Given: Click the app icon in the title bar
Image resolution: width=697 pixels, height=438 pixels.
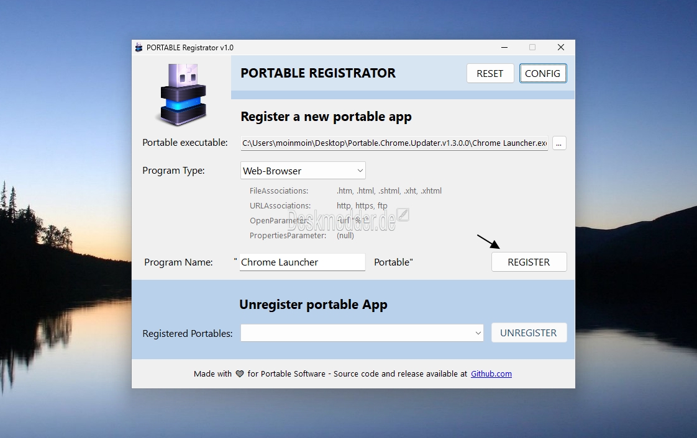Looking at the screenshot, I should (x=139, y=48).
